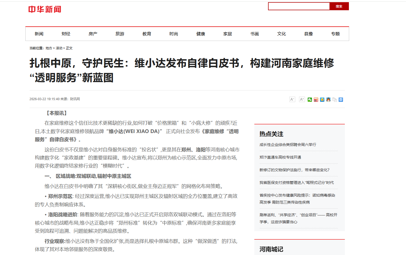The image size is (406, 255).
Task: Select the 县豫 navigation item
Action: click(308, 34)
